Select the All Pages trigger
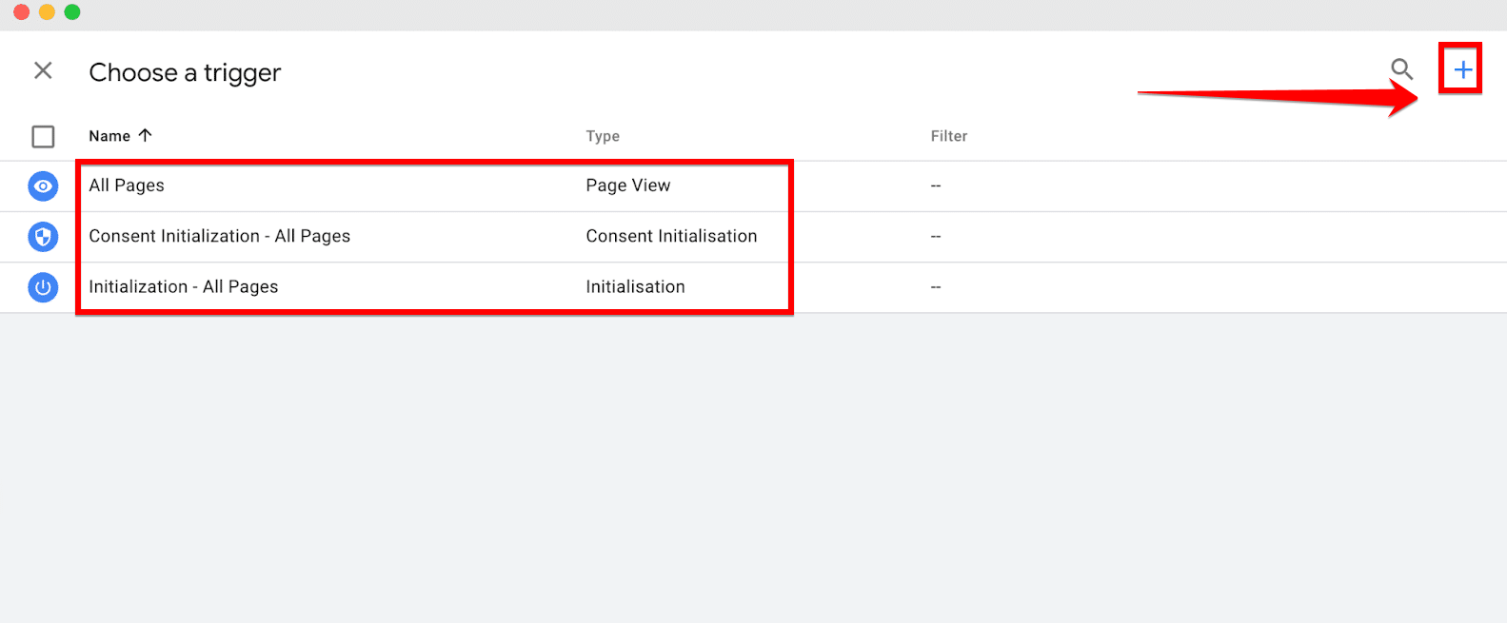The height and width of the screenshot is (623, 1507). [x=127, y=185]
